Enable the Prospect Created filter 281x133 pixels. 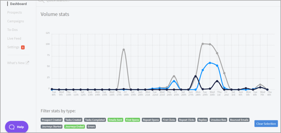(x=52, y=120)
